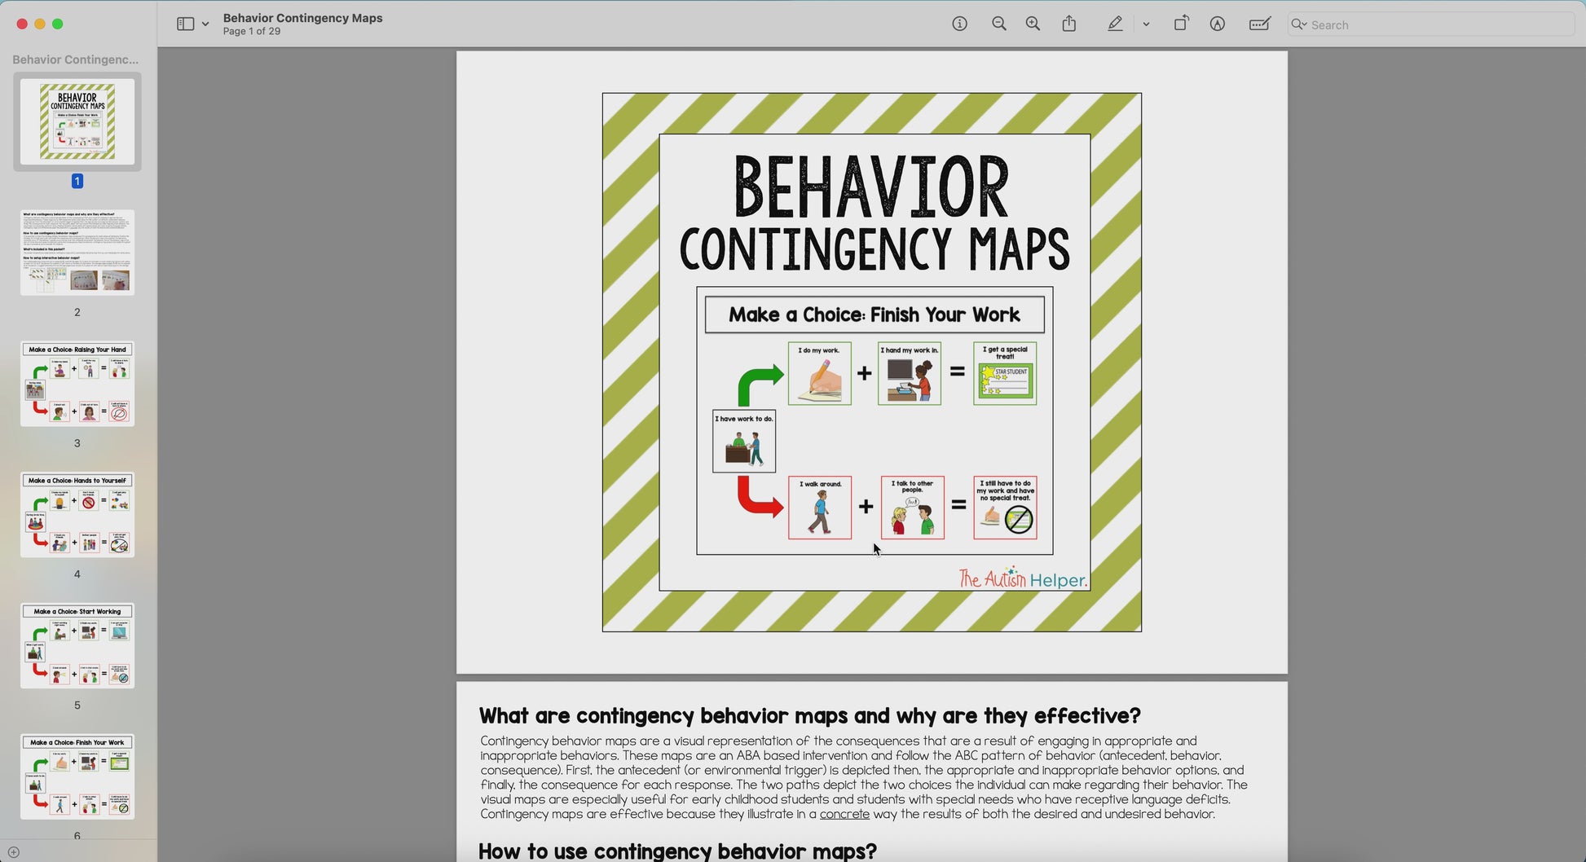Open the form filling toolbar icon

pos(1259,24)
